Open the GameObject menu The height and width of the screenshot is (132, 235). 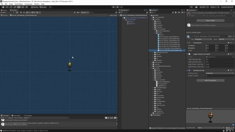tap(19, 4)
